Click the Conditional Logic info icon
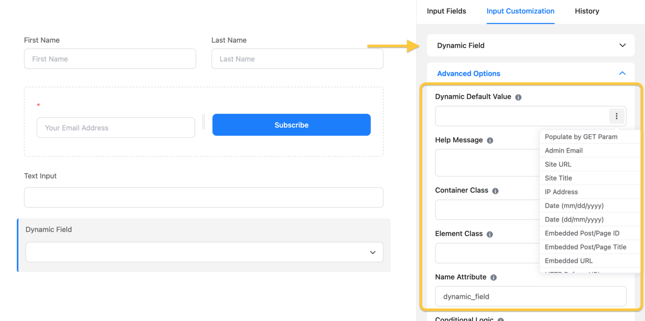Screen dimensions: 645x321 pos(501,319)
